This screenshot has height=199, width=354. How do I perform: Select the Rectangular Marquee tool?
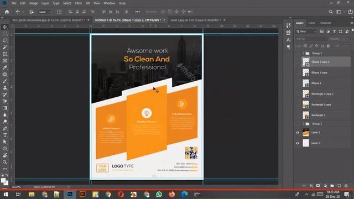tap(5, 34)
